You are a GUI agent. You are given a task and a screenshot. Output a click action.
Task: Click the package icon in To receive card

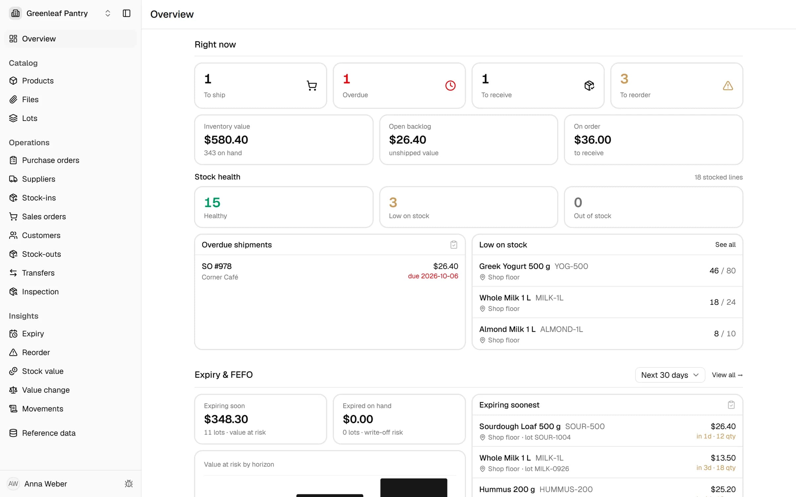click(x=589, y=85)
